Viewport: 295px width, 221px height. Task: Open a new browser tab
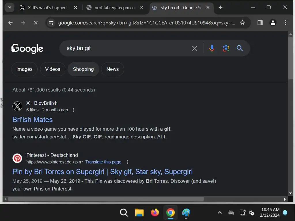point(221,7)
